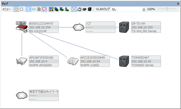The image size is (181, 109).
Task: Close the マップ panel
Action: click(178, 4)
